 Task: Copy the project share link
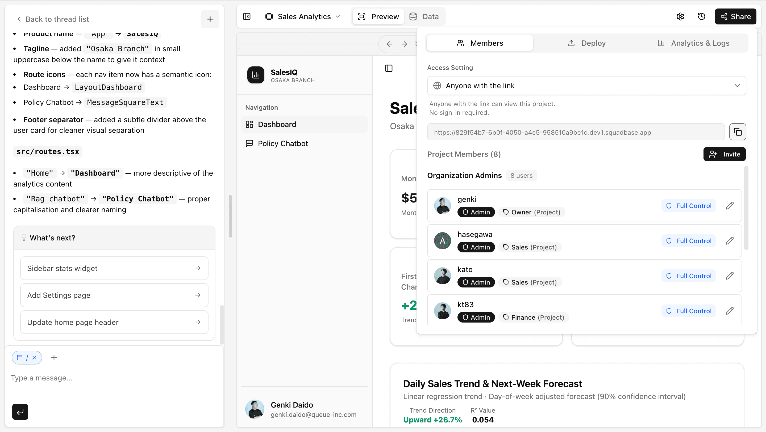point(737,132)
